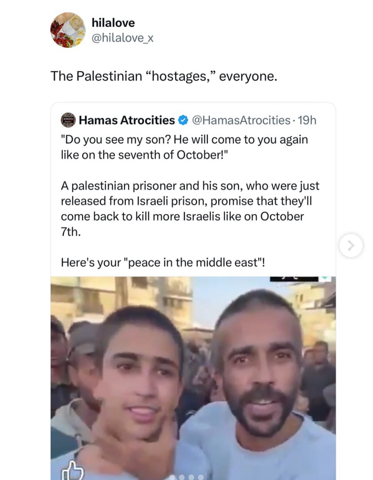Viewport: 373px width, 480px height.
Task: Open the @hilalove_x handle link
Action: (x=123, y=38)
